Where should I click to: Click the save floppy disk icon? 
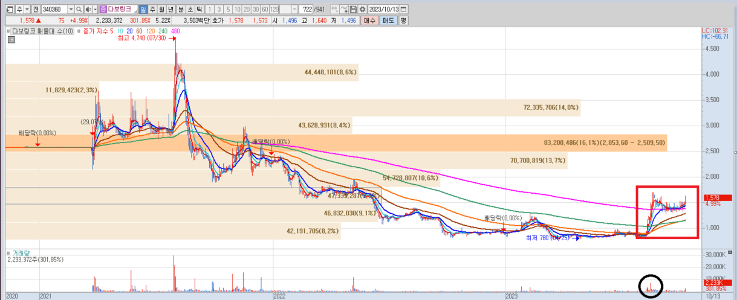tap(352, 9)
